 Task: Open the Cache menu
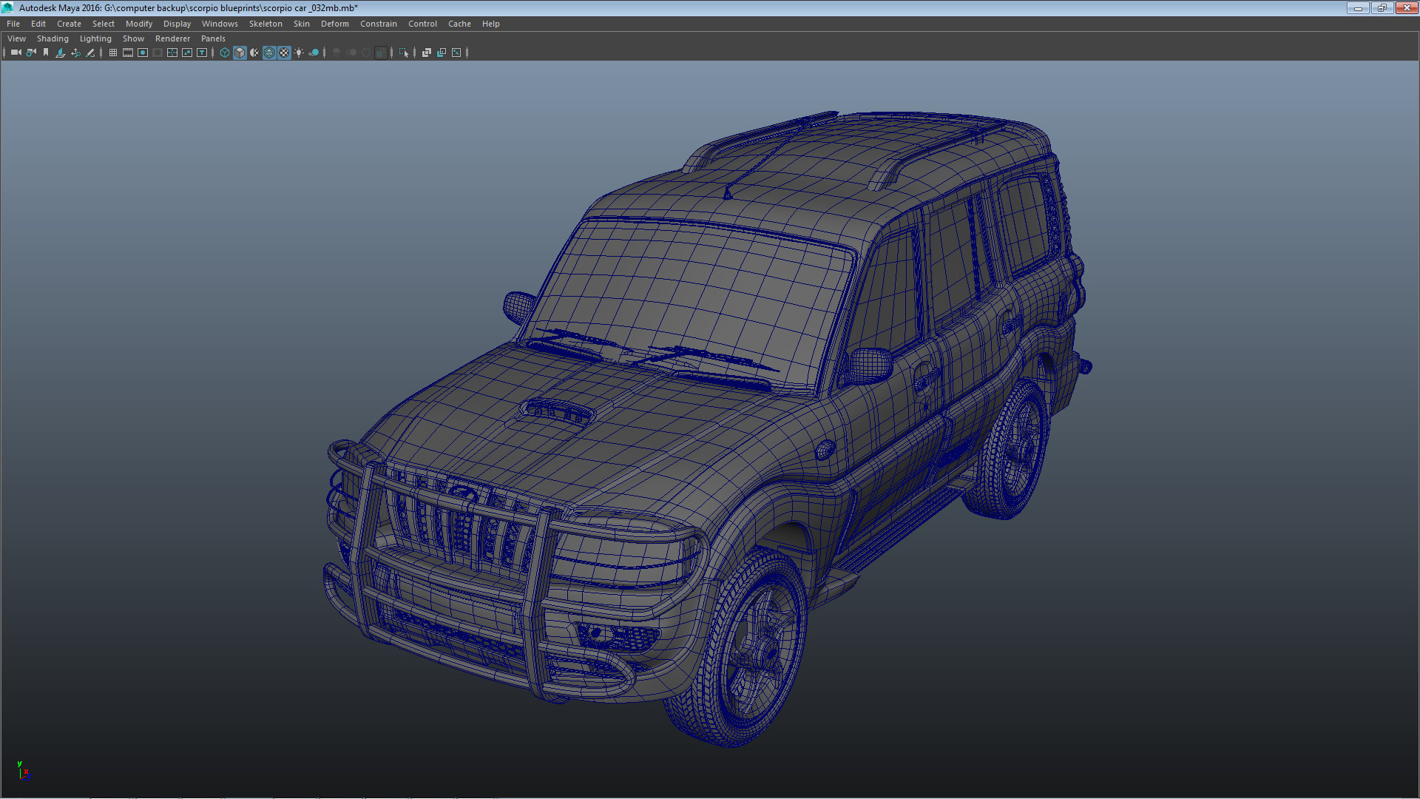tap(459, 24)
